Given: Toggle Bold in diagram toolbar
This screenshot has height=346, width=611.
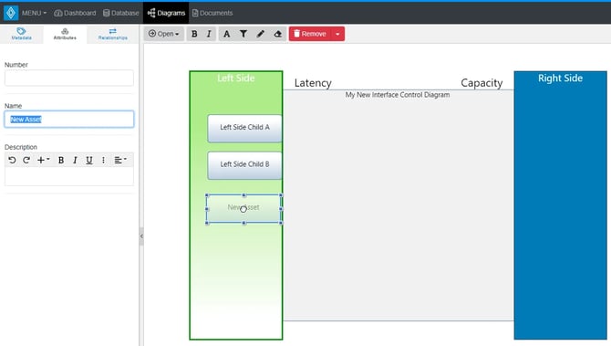Looking at the screenshot, I should [194, 34].
